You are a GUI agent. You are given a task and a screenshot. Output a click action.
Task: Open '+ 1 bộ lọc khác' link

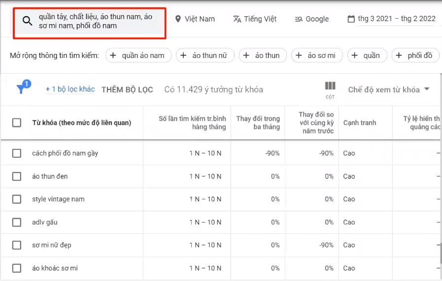(70, 89)
